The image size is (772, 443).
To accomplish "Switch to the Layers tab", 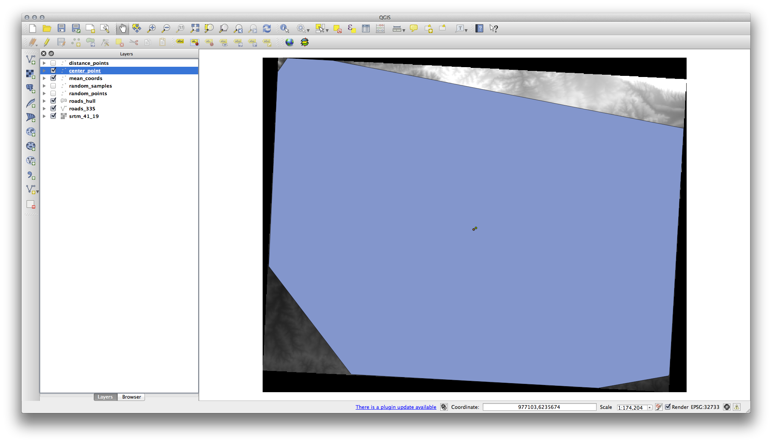I will click(x=105, y=397).
